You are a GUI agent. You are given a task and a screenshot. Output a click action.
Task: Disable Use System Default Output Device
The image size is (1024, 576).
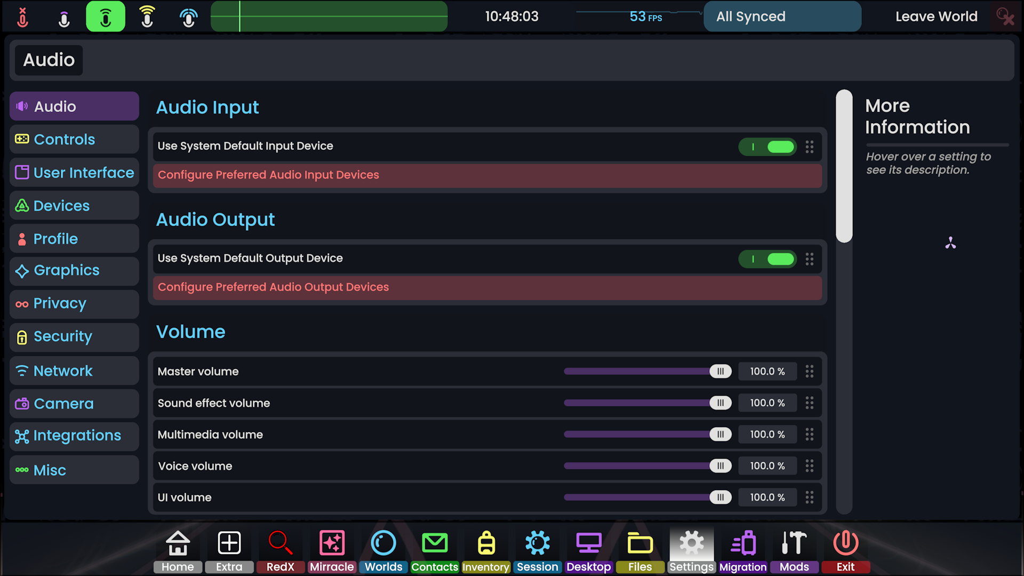[767, 259]
